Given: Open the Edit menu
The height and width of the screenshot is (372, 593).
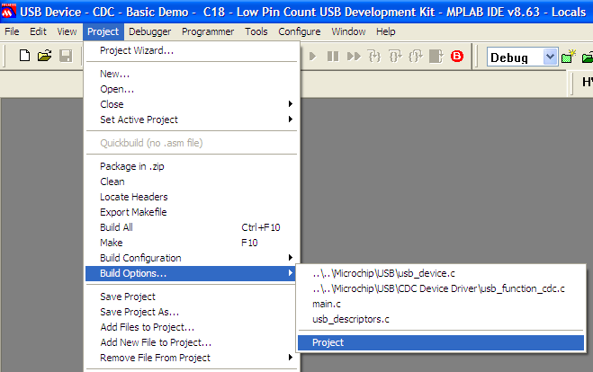Looking at the screenshot, I should [x=38, y=31].
